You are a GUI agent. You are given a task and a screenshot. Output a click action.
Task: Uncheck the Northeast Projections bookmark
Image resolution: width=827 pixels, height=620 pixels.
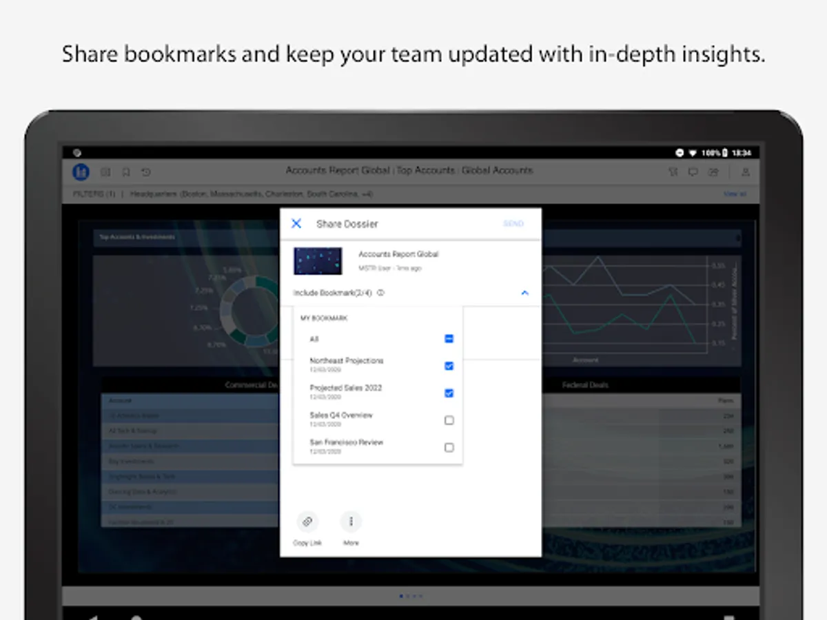[449, 366]
